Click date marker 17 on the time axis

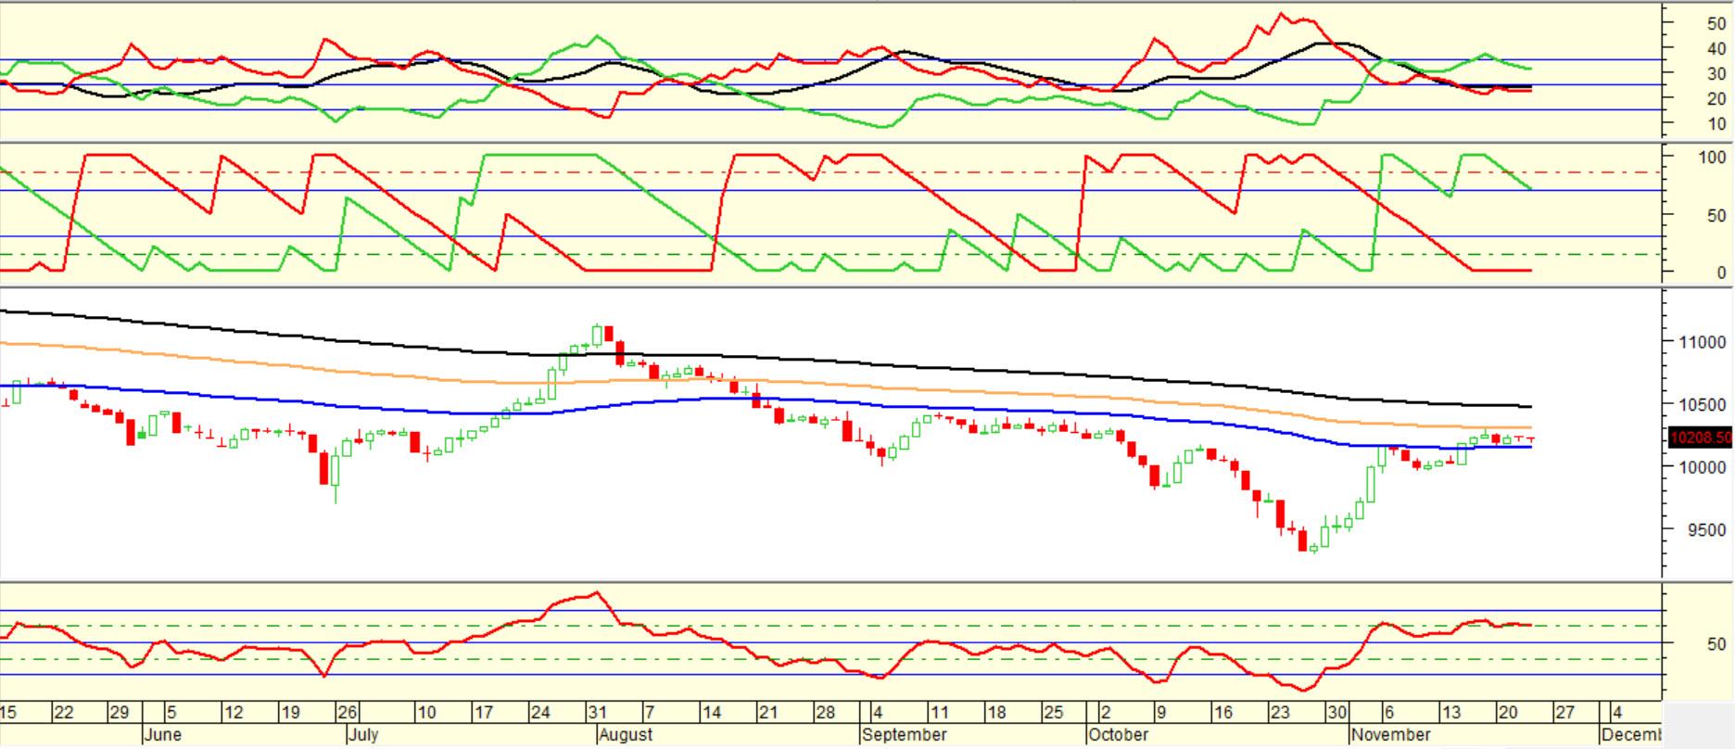(x=484, y=713)
